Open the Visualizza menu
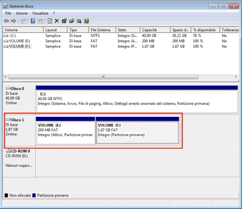The height and width of the screenshot is (209, 242). point(40,13)
